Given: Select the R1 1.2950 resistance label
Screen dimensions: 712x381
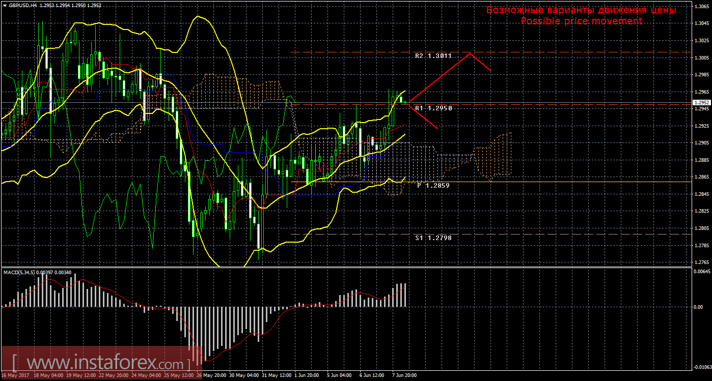Looking at the screenshot, I should pyautogui.click(x=433, y=108).
